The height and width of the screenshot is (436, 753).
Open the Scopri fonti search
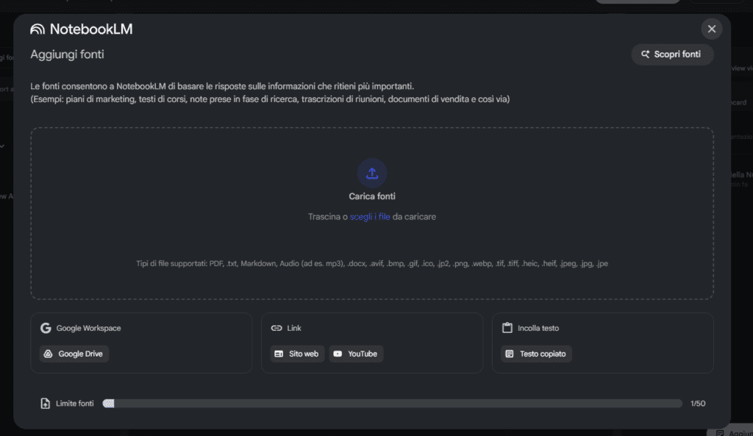[x=672, y=54]
